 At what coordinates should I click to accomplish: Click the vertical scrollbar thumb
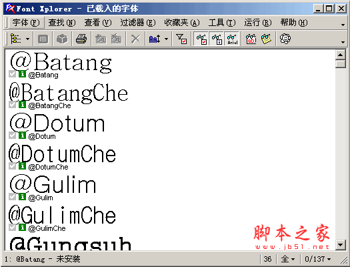point(341,63)
